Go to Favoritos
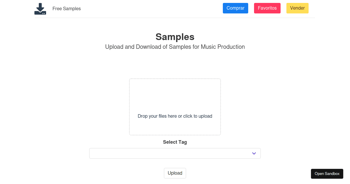Image resolution: width=350 pixels, height=184 pixels. click(267, 8)
